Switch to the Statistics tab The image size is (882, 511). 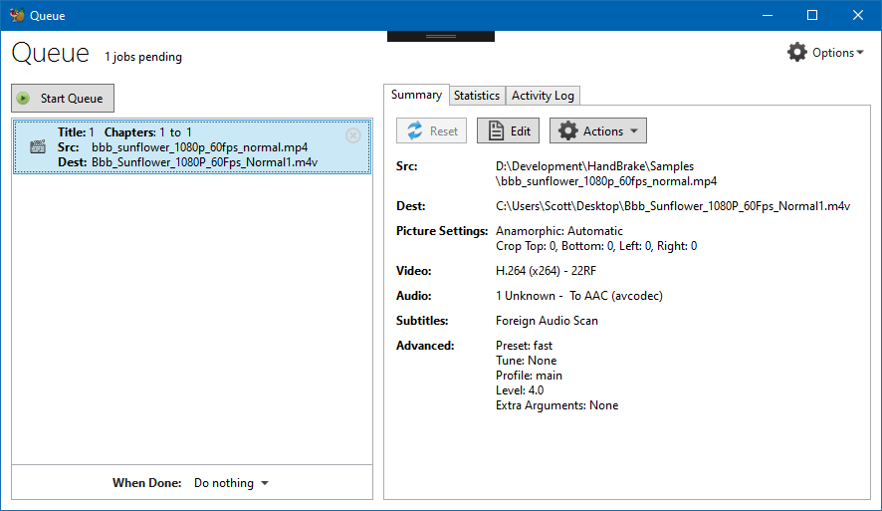[x=477, y=96]
